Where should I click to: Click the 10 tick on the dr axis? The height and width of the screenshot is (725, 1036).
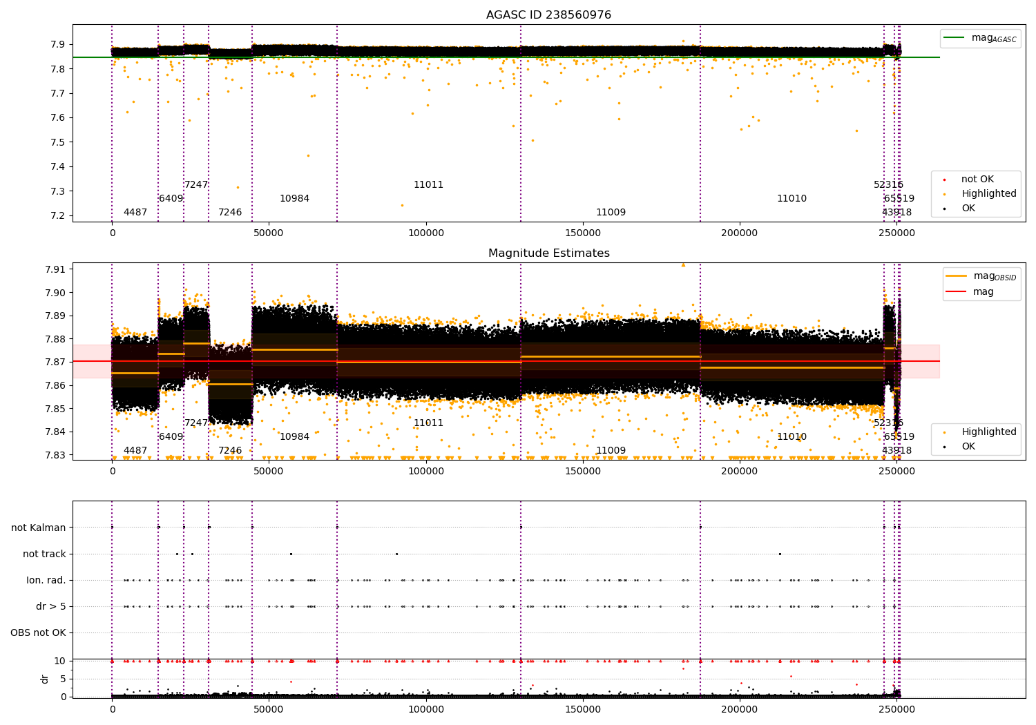click(59, 661)
